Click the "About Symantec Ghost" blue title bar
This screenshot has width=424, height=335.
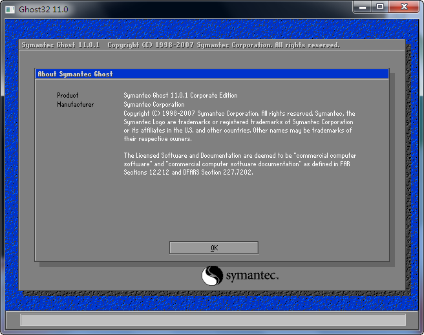[212, 74]
